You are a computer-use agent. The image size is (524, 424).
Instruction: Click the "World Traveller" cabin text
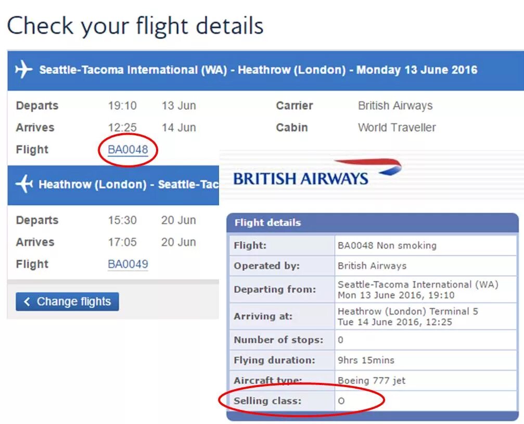point(397,127)
